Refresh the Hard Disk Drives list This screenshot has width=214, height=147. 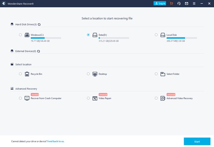(x=39, y=24)
